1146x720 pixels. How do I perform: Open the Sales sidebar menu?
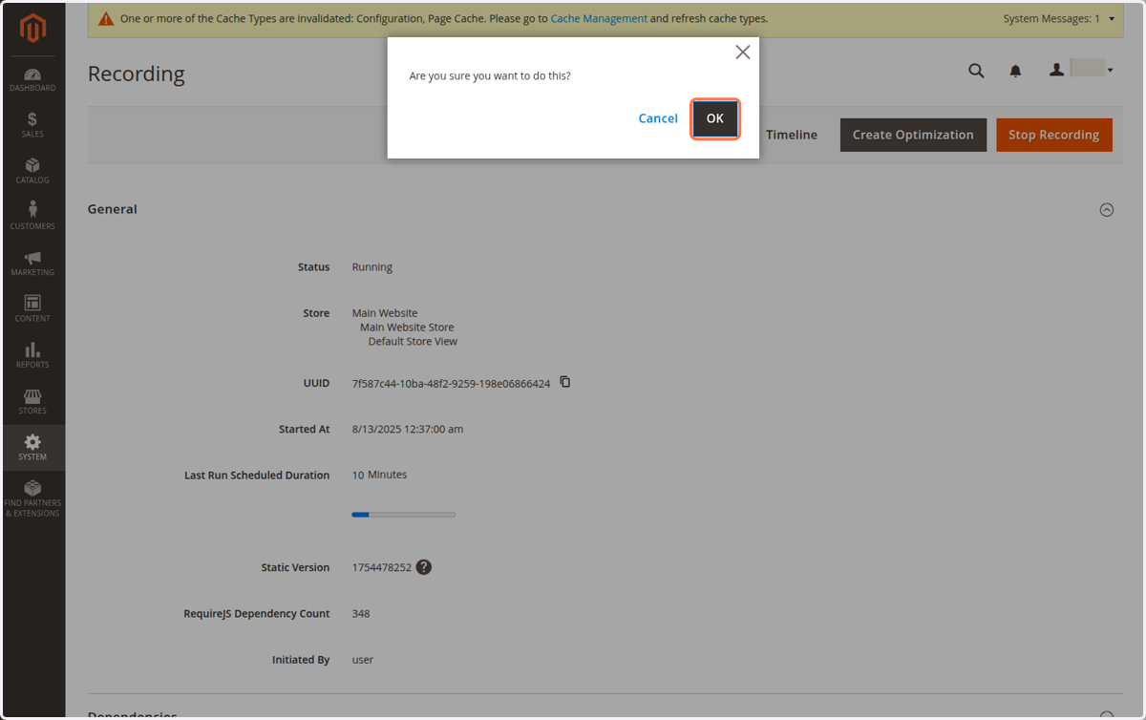32,125
